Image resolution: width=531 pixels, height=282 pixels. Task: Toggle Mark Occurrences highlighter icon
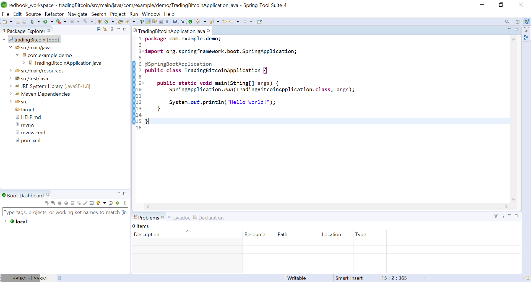[148, 22]
